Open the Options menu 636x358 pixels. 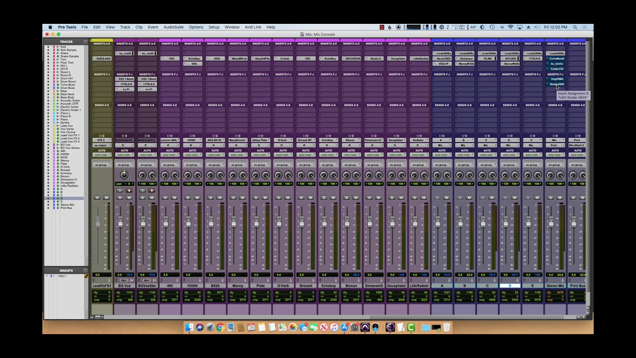[x=196, y=27]
